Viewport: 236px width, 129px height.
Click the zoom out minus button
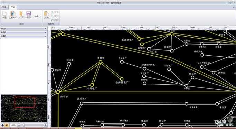19,125
